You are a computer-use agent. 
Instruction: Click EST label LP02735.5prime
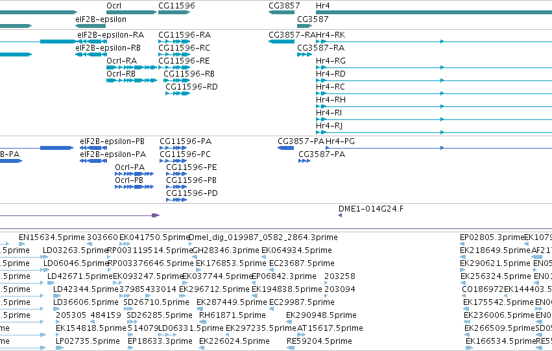click(x=88, y=342)
